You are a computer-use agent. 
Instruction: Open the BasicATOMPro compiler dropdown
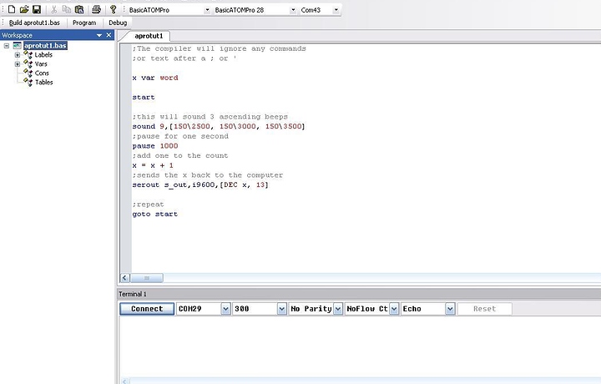click(207, 10)
